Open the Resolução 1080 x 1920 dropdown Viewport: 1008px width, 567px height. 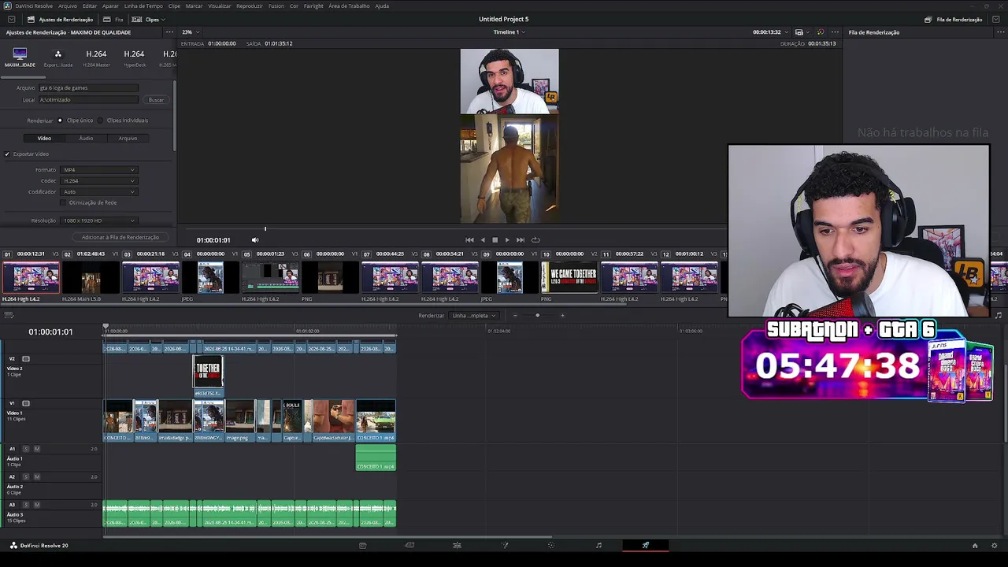[99, 220]
